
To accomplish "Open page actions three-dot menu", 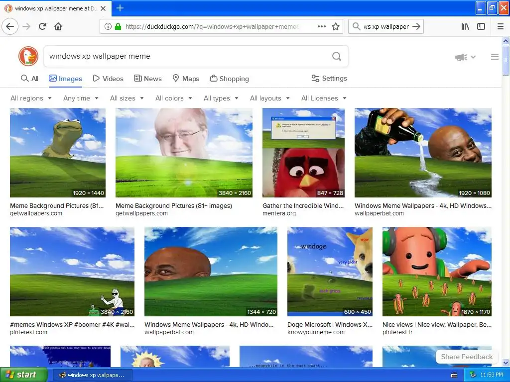I will point(321,26).
